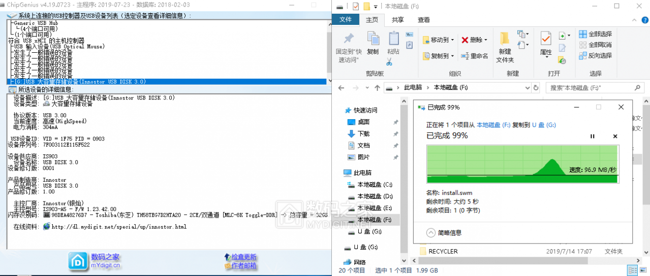
Task: Click the Back arrow in Explorer navigation
Action: (x=342, y=88)
